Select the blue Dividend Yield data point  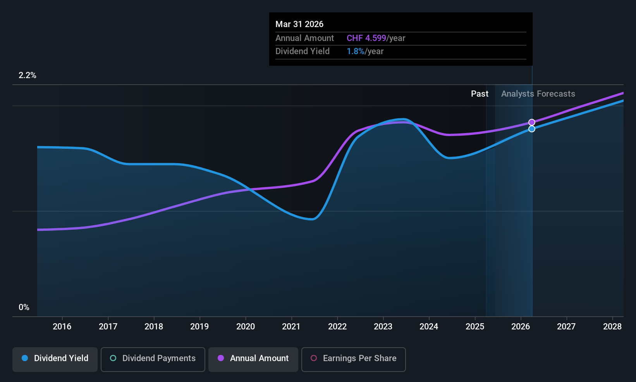coord(532,129)
